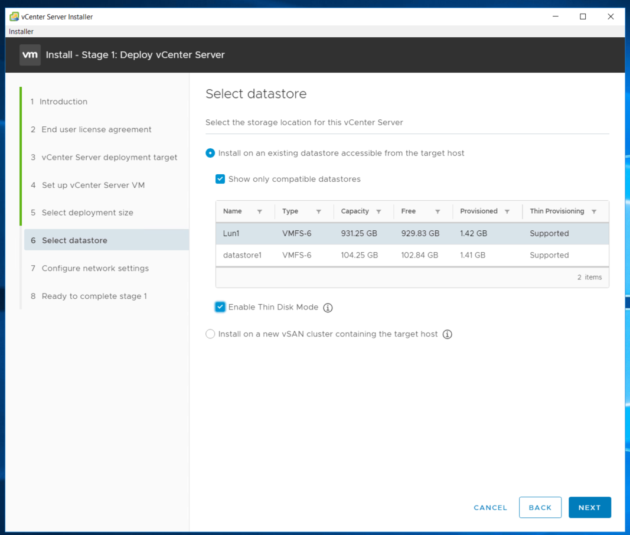Uncheck Show only compatible datastores
The height and width of the screenshot is (535, 630).
(x=220, y=179)
